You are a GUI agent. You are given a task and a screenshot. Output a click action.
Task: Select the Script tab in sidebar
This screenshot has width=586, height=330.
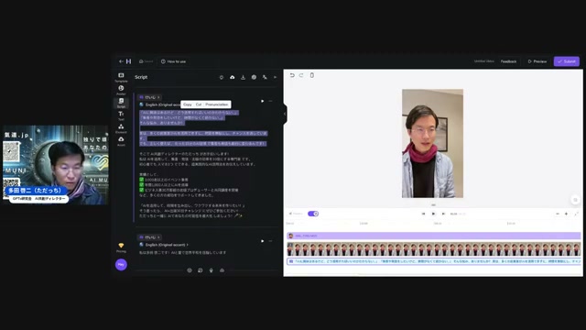point(121,103)
